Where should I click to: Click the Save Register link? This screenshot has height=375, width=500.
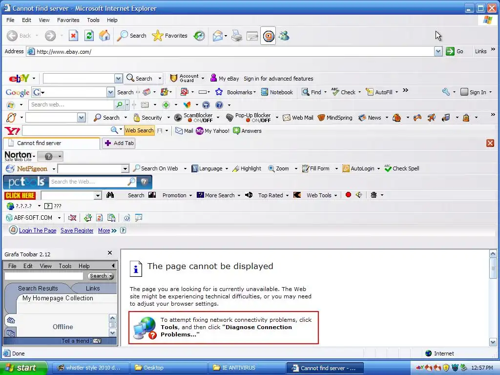coord(77,230)
